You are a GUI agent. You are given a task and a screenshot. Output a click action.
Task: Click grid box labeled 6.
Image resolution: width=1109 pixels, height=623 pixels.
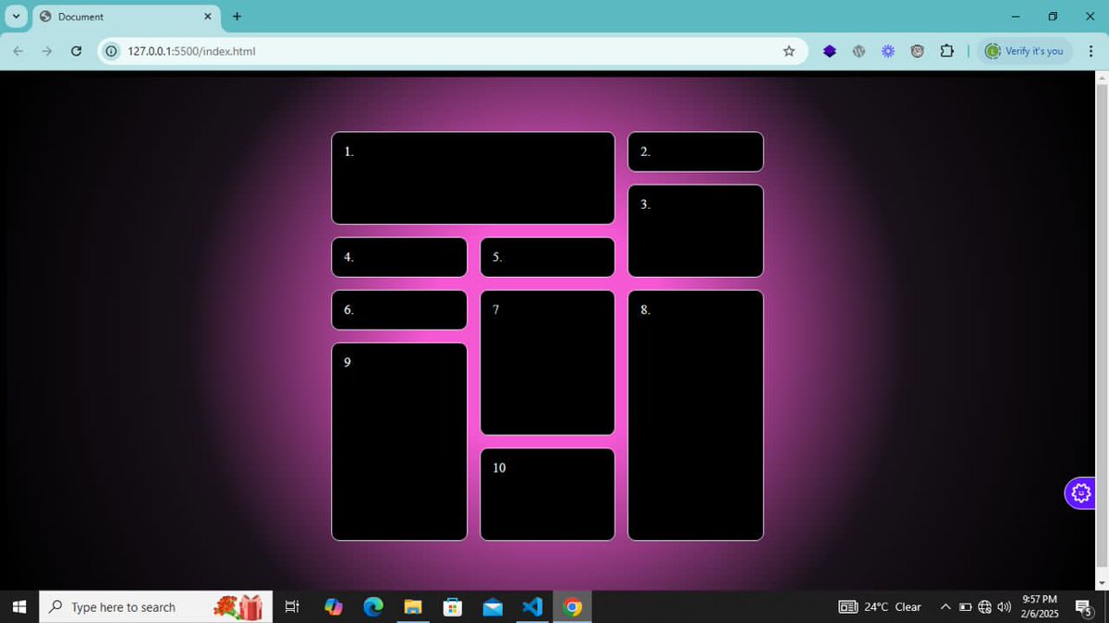click(399, 310)
